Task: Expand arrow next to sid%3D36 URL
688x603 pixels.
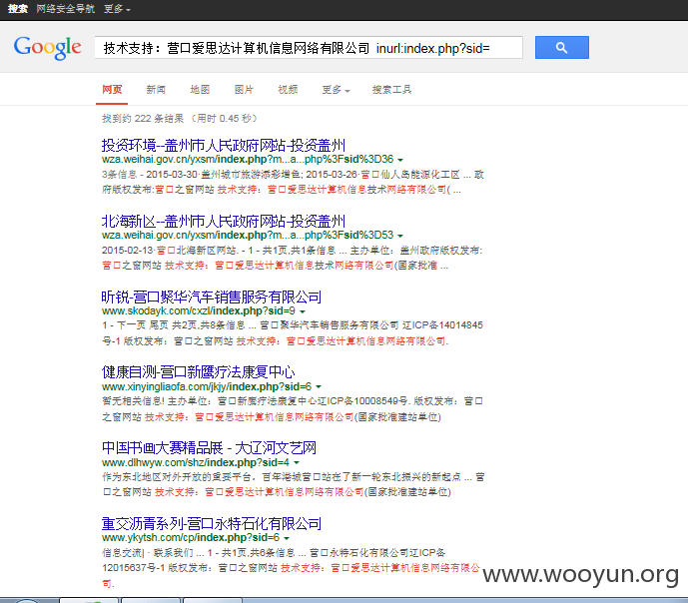Action: click(x=400, y=160)
